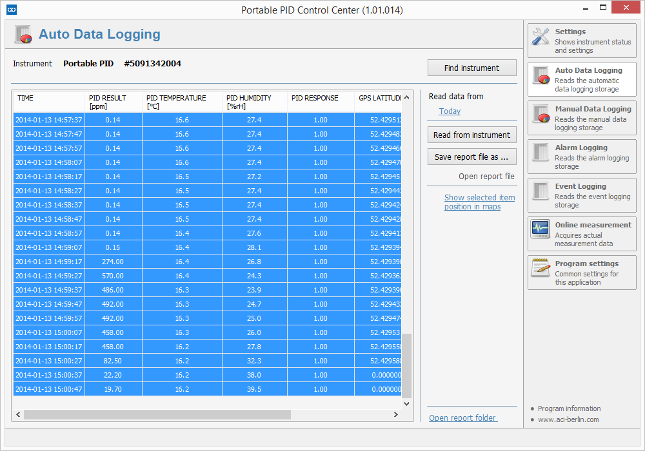
Task: Open the Today link under Read data from
Action: 450,111
